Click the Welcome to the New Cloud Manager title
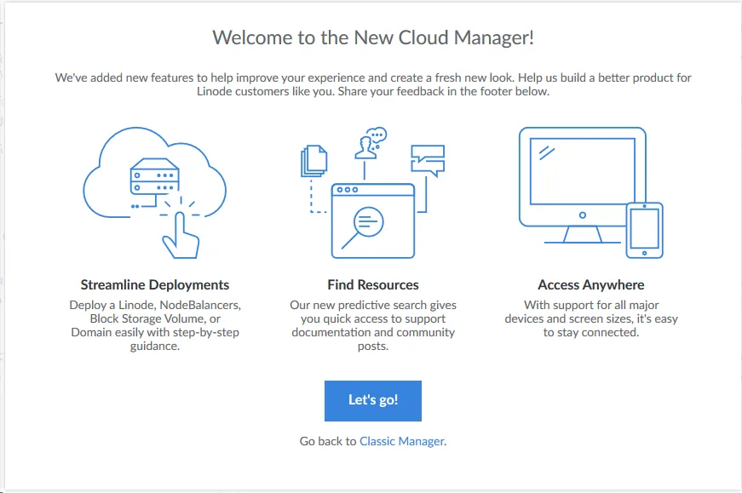Screen dimensions: 742x493 (x=373, y=37)
